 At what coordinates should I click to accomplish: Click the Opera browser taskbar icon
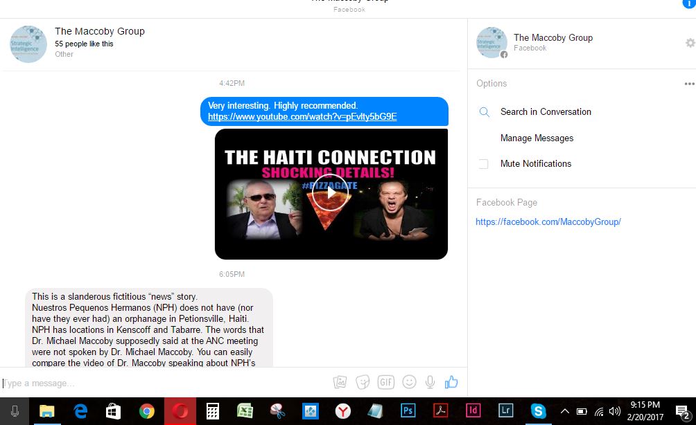click(x=180, y=411)
